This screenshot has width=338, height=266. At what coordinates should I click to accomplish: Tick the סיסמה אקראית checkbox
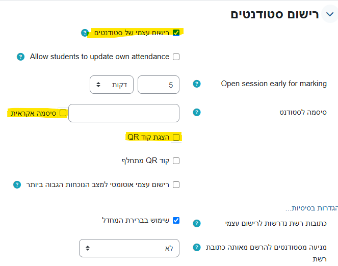point(63,113)
